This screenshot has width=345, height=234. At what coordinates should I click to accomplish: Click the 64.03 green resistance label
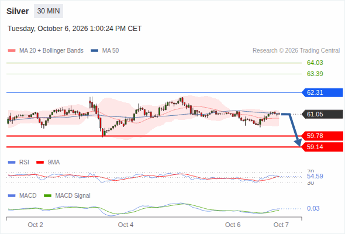tap(315, 63)
